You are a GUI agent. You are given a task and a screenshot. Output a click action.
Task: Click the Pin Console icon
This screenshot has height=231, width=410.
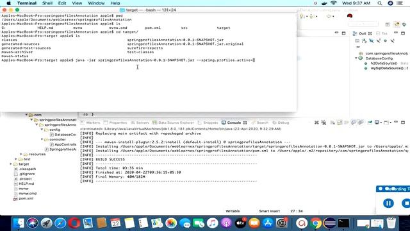(x=370, y=123)
